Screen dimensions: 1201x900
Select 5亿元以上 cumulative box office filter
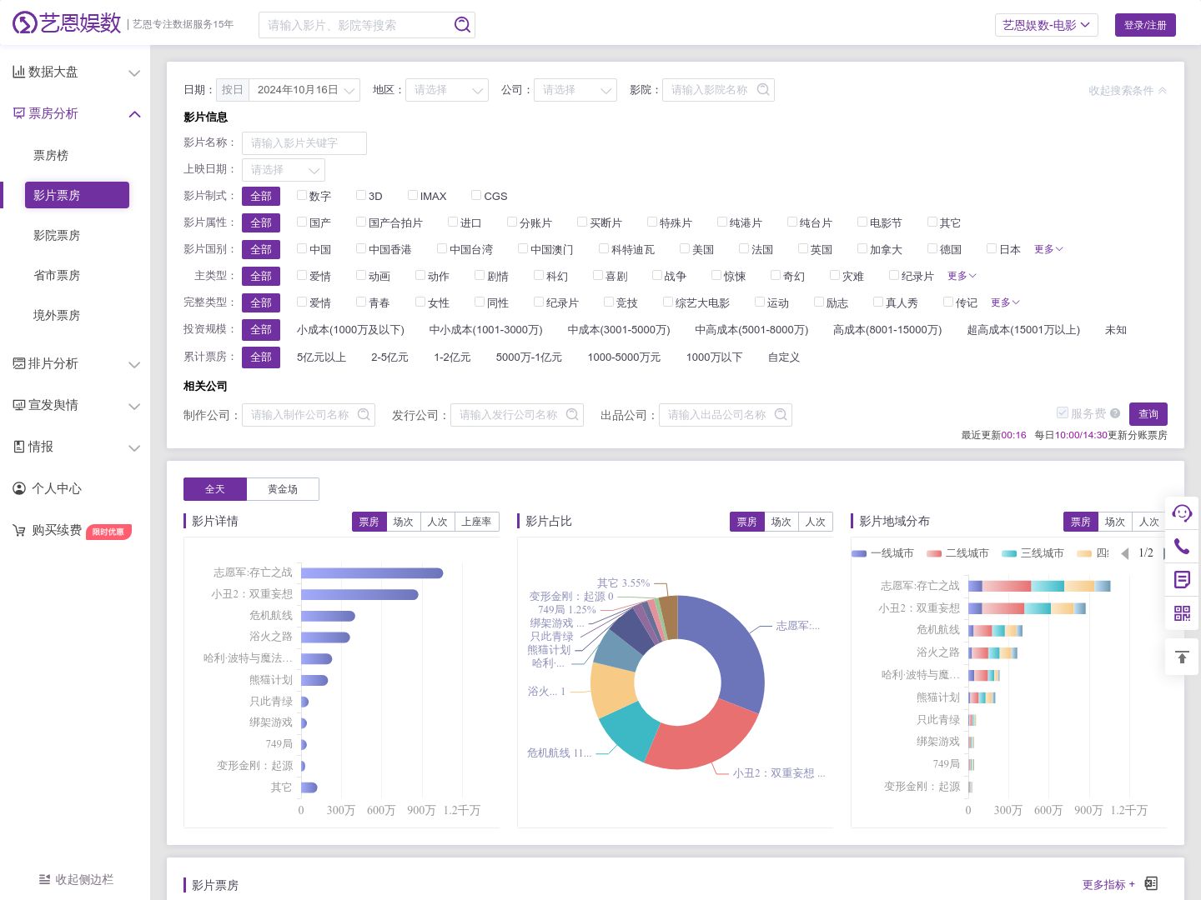321,357
